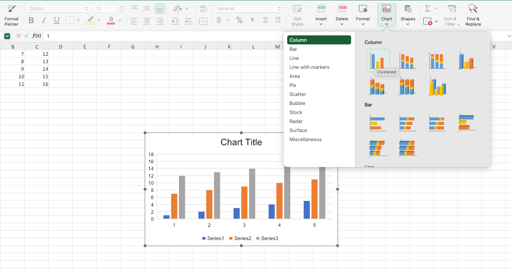
Task: Open the Calibri font name dropdown
Action: click(59, 9)
